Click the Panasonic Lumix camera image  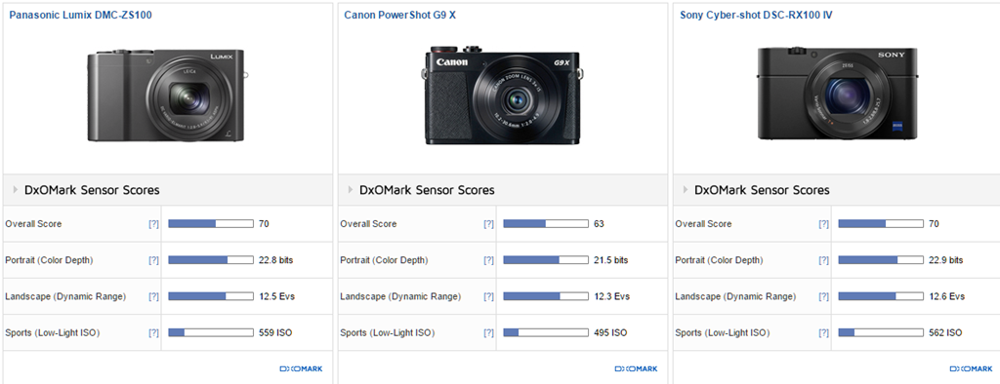167,96
